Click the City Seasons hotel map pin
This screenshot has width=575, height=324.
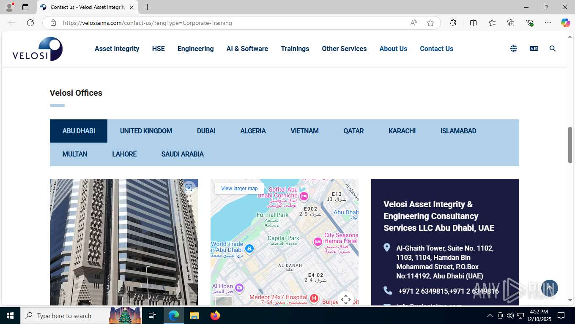pyautogui.click(x=318, y=242)
